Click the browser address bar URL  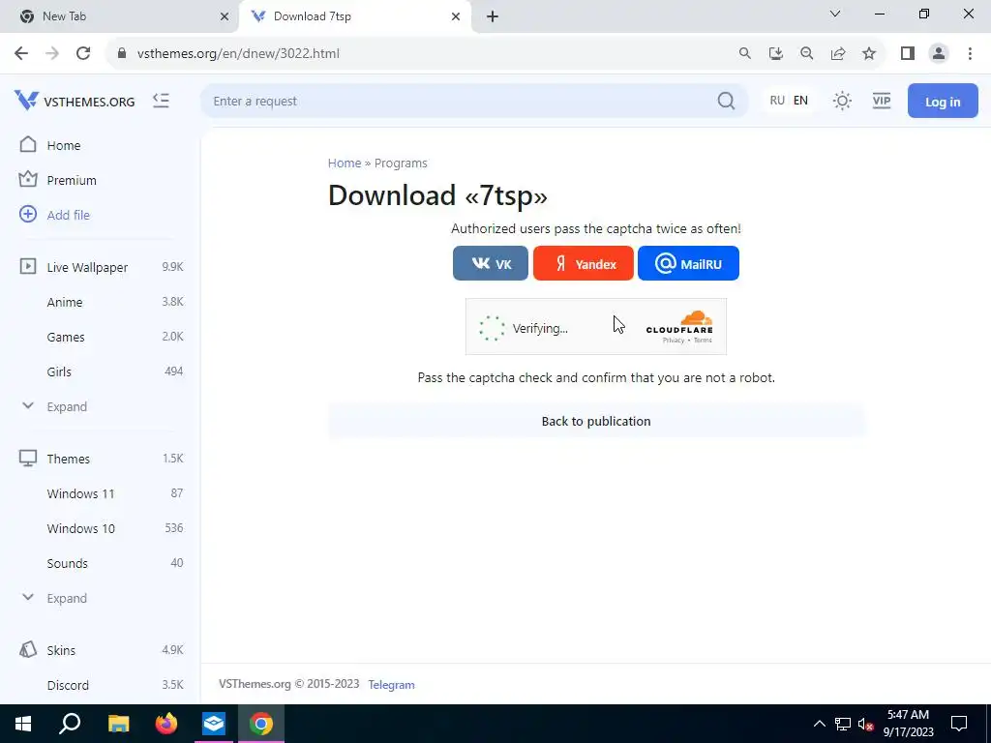238,54
